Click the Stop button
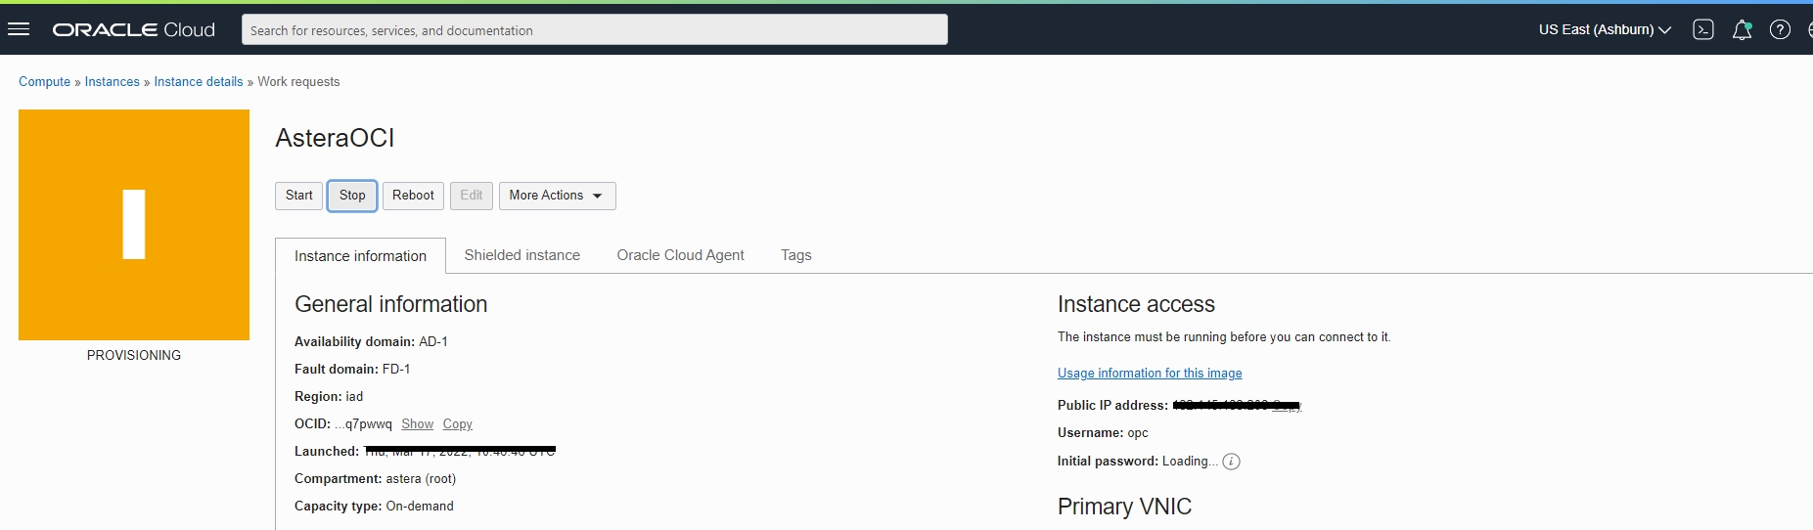The image size is (1813, 530). pos(352,196)
